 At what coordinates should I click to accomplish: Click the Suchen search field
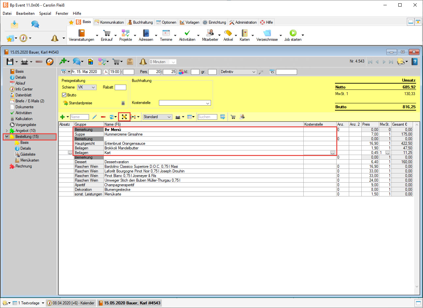(207, 117)
